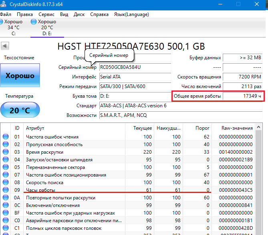Viewport: 268px width, 235px height.
Task: Select the Пропускная способность row
Action: 128,144
